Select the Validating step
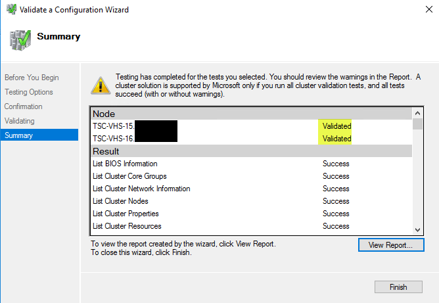This screenshot has height=303, width=439. (20, 121)
